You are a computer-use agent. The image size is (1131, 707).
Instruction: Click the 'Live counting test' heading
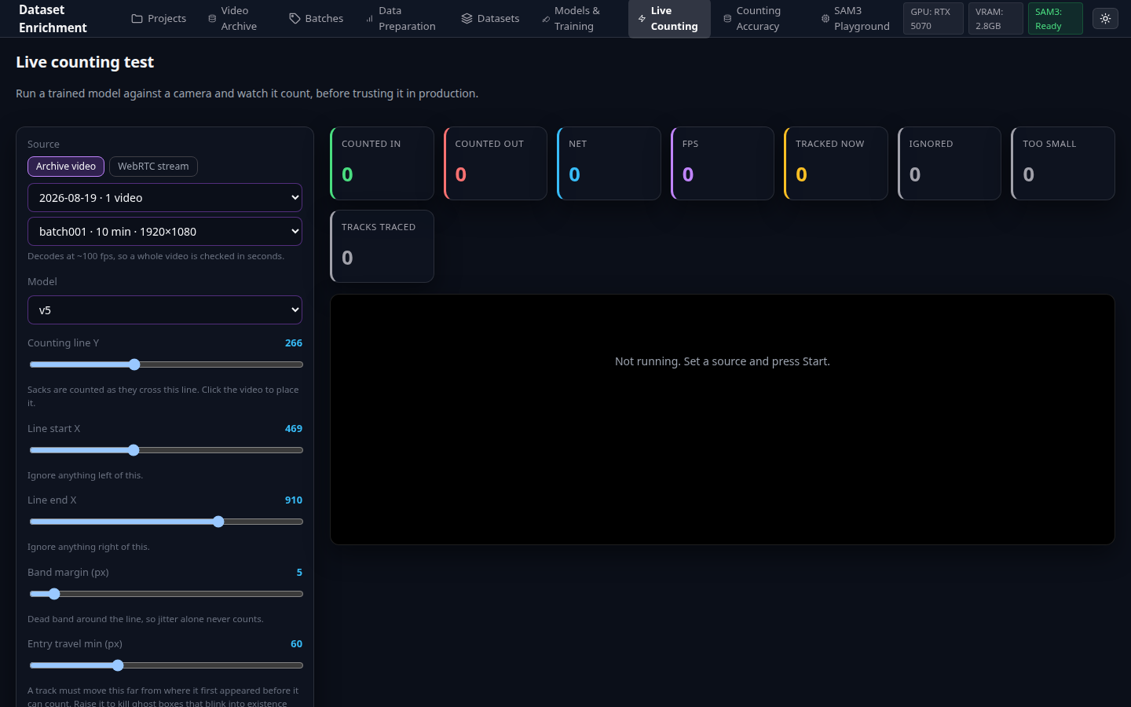click(85, 62)
